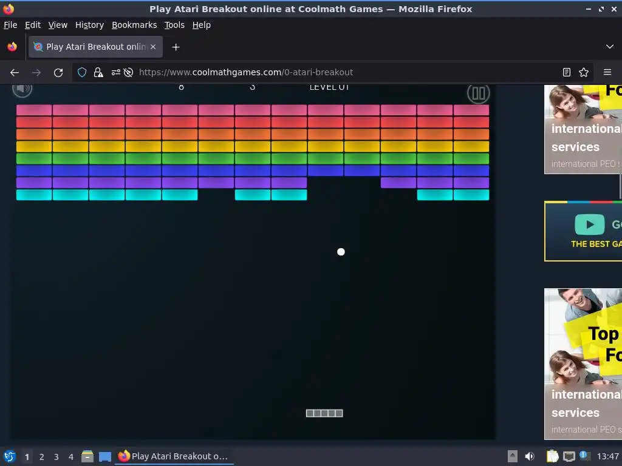This screenshot has width=622, height=466.
Task: Open the View menu
Action: (x=58, y=25)
